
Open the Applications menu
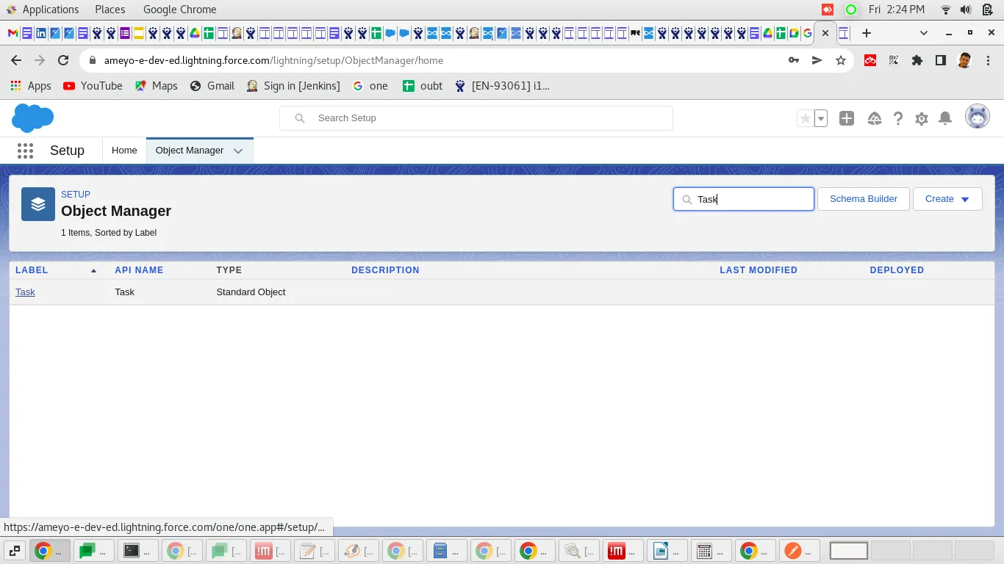pos(51,10)
